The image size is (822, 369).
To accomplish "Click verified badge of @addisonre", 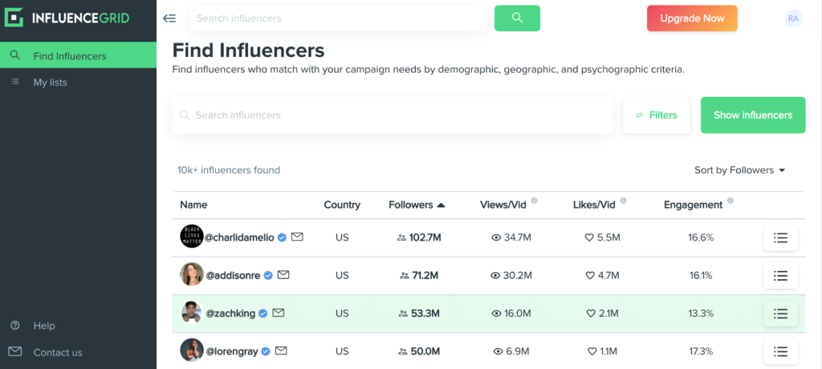I will [268, 275].
